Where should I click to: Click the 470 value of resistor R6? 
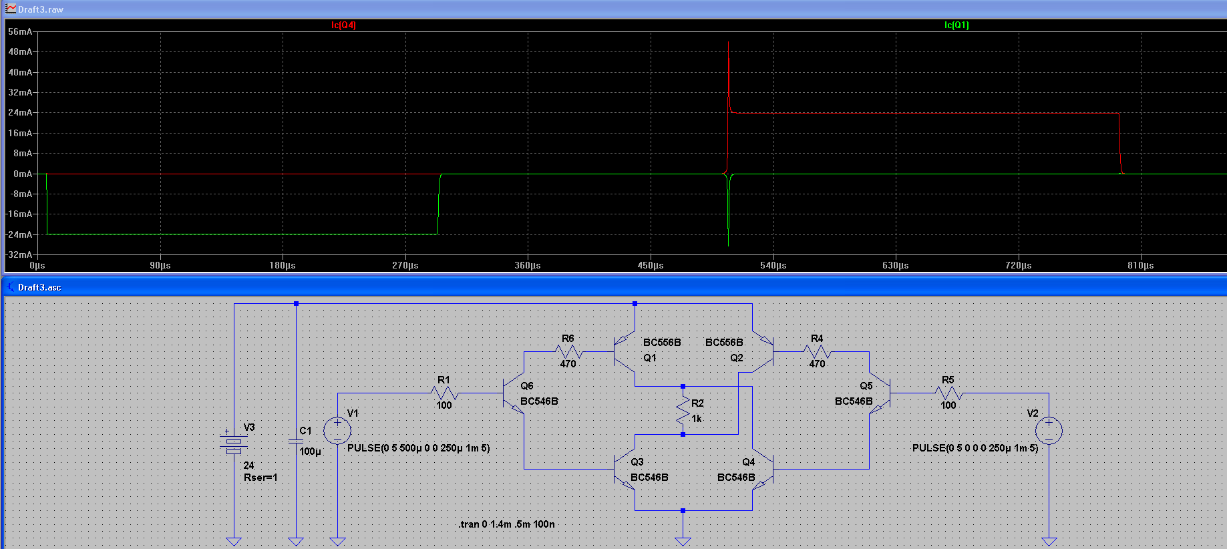pos(568,364)
